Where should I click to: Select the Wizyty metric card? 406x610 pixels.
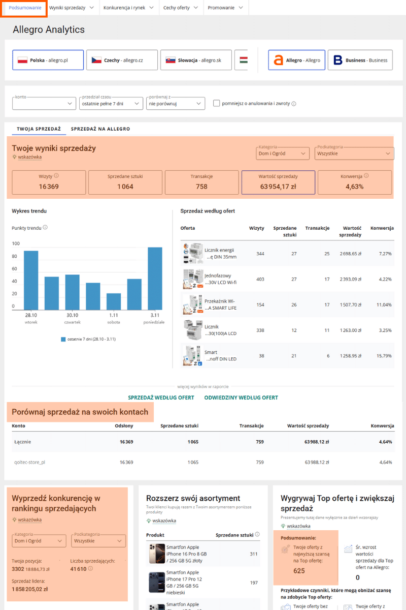pyautogui.click(x=49, y=182)
